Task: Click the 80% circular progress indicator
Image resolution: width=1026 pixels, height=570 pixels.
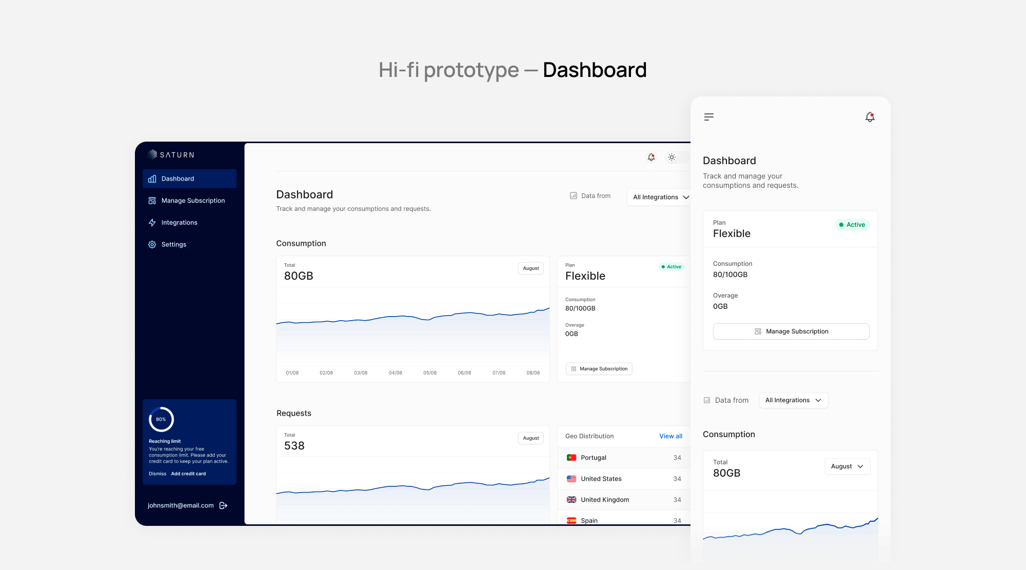Action: tap(161, 420)
